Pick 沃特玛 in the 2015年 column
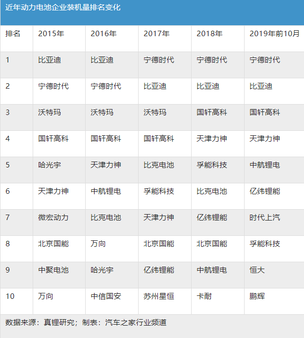 50,113
